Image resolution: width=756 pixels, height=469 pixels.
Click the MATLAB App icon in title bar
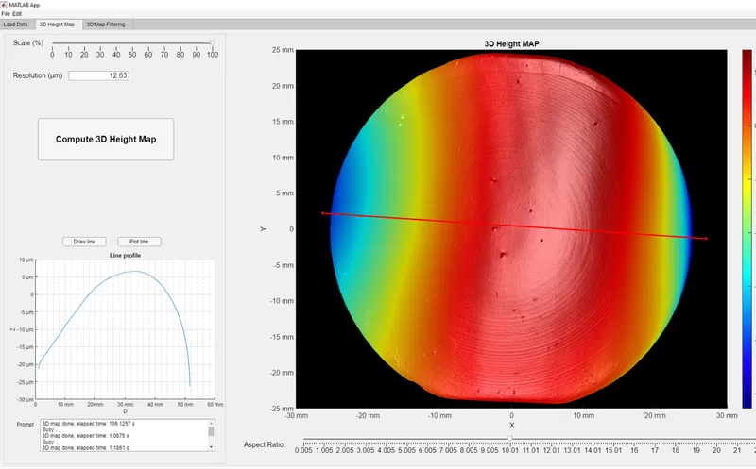coord(5,5)
